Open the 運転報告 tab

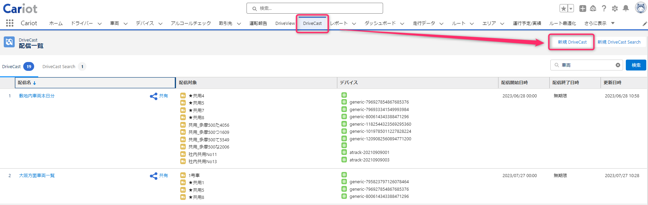click(258, 23)
